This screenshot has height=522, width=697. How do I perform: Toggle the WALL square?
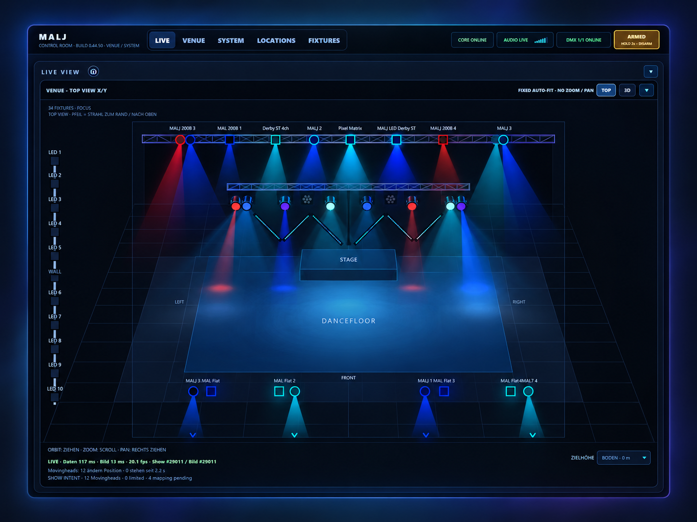pyautogui.click(x=54, y=278)
